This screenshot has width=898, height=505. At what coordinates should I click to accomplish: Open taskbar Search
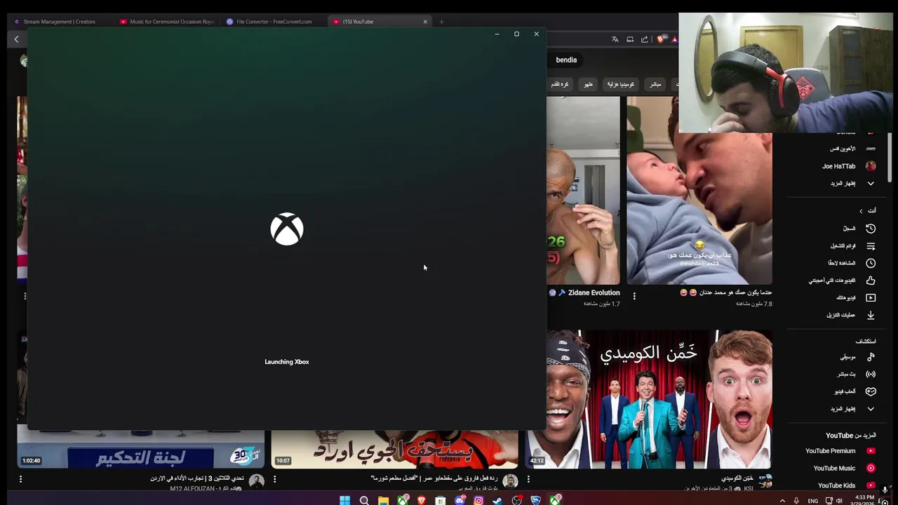point(364,500)
